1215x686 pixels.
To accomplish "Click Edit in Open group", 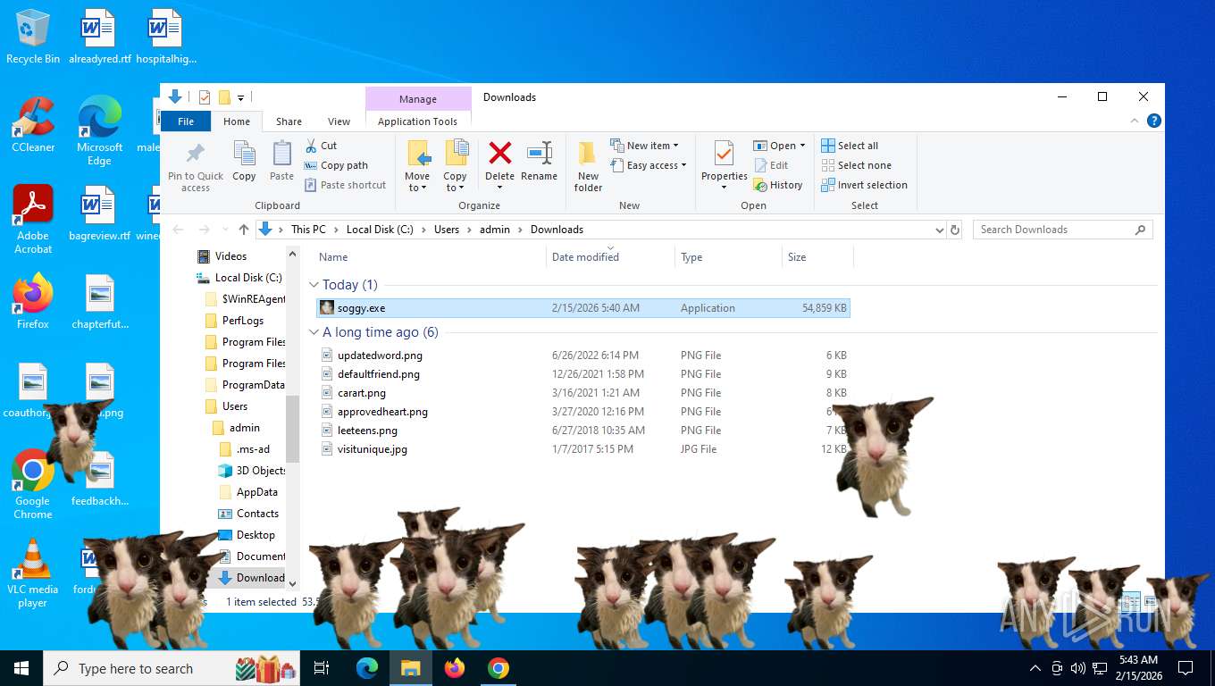I will pyautogui.click(x=771, y=165).
